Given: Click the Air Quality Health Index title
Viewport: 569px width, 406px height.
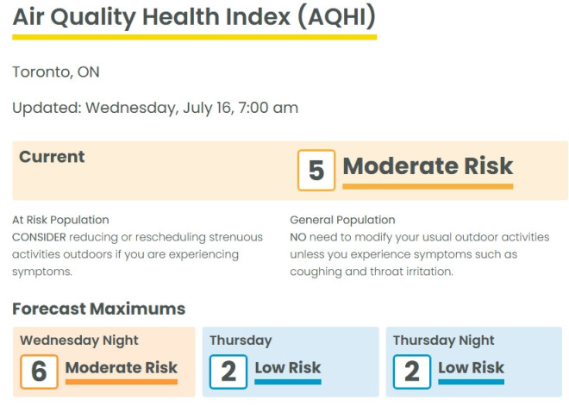Looking at the screenshot, I should coord(194,17).
